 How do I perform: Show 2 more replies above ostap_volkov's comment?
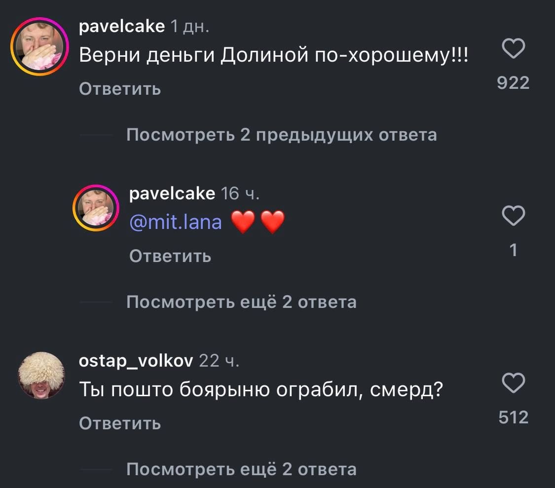coord(241,301)
